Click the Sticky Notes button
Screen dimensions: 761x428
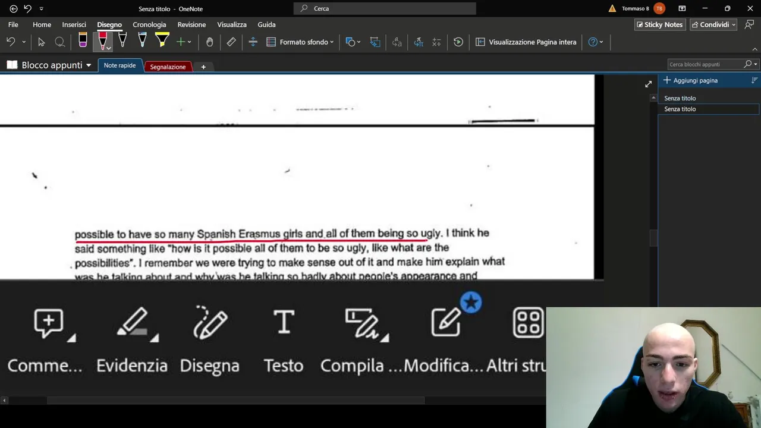point(660,24)
